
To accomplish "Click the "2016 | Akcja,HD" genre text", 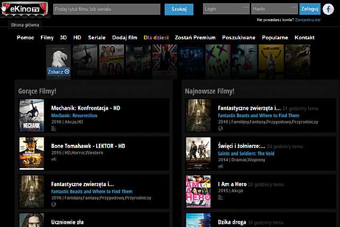I will [67, 122].
